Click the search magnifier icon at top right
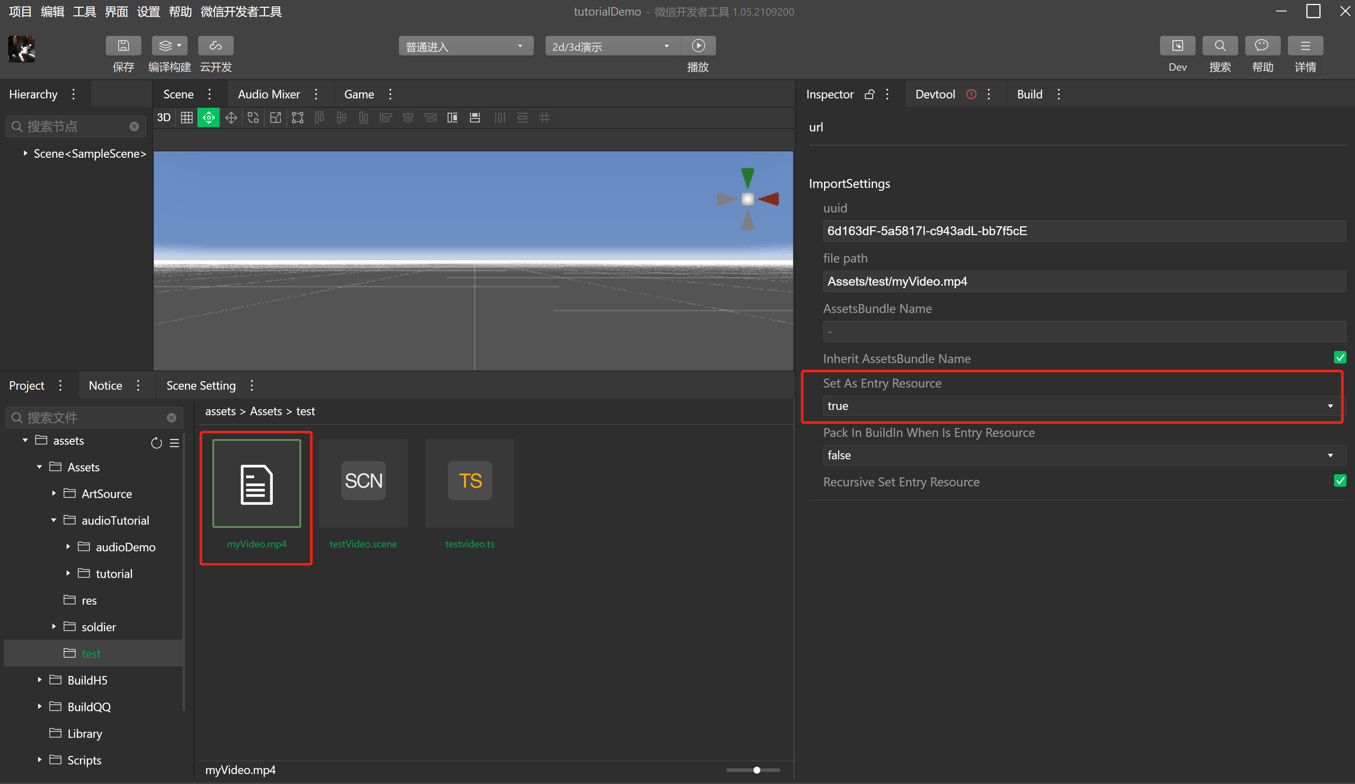 pyautogui.click(x=1220, y=46)
